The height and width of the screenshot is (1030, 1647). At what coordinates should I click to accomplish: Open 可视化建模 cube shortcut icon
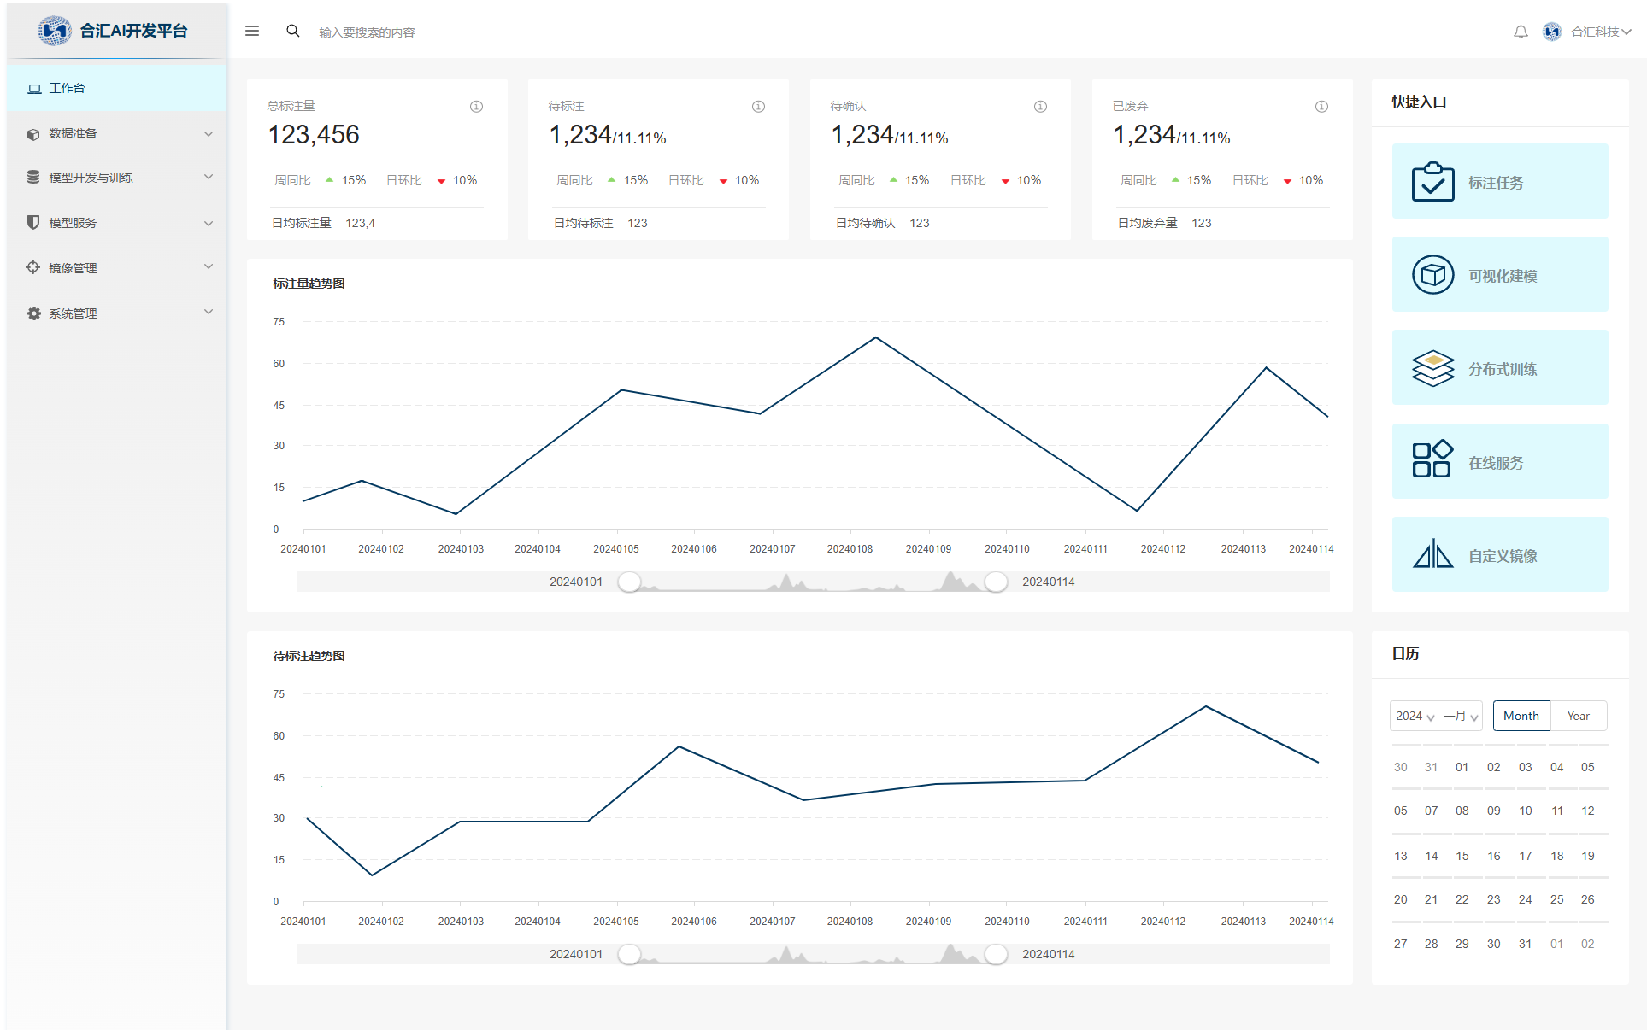1432,275
